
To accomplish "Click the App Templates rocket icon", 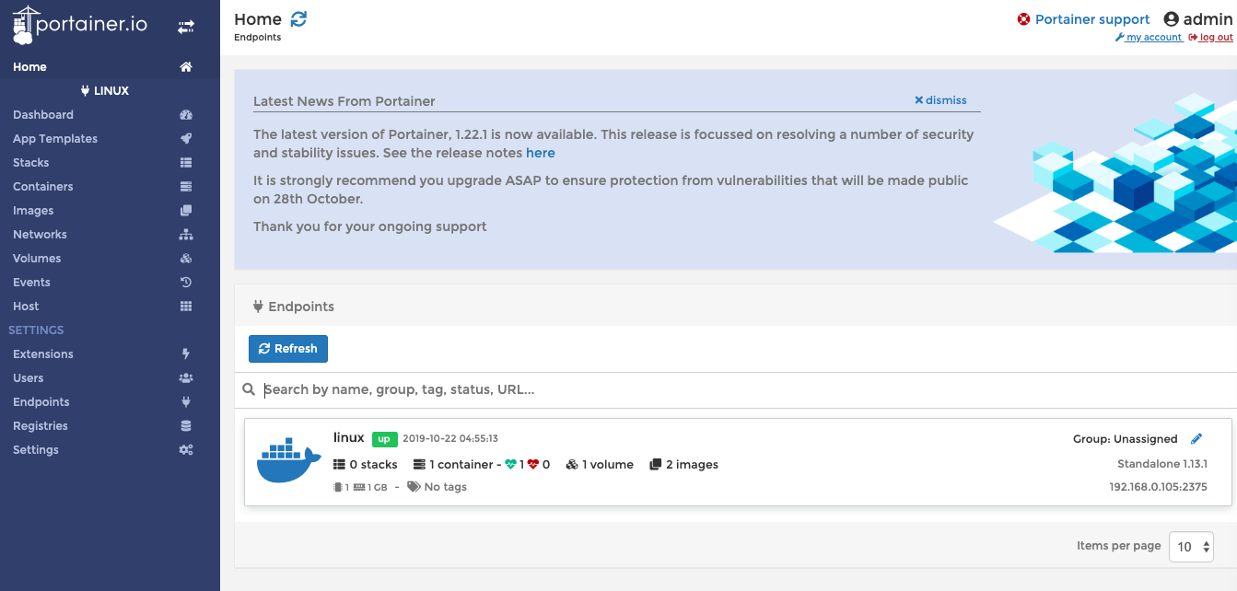I will point(186,139).
